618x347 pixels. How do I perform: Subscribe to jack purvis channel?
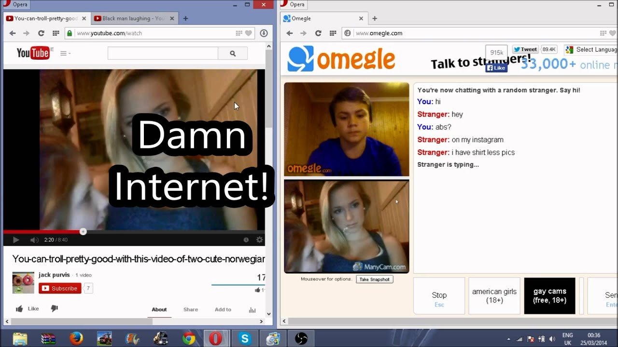[59, 288]
